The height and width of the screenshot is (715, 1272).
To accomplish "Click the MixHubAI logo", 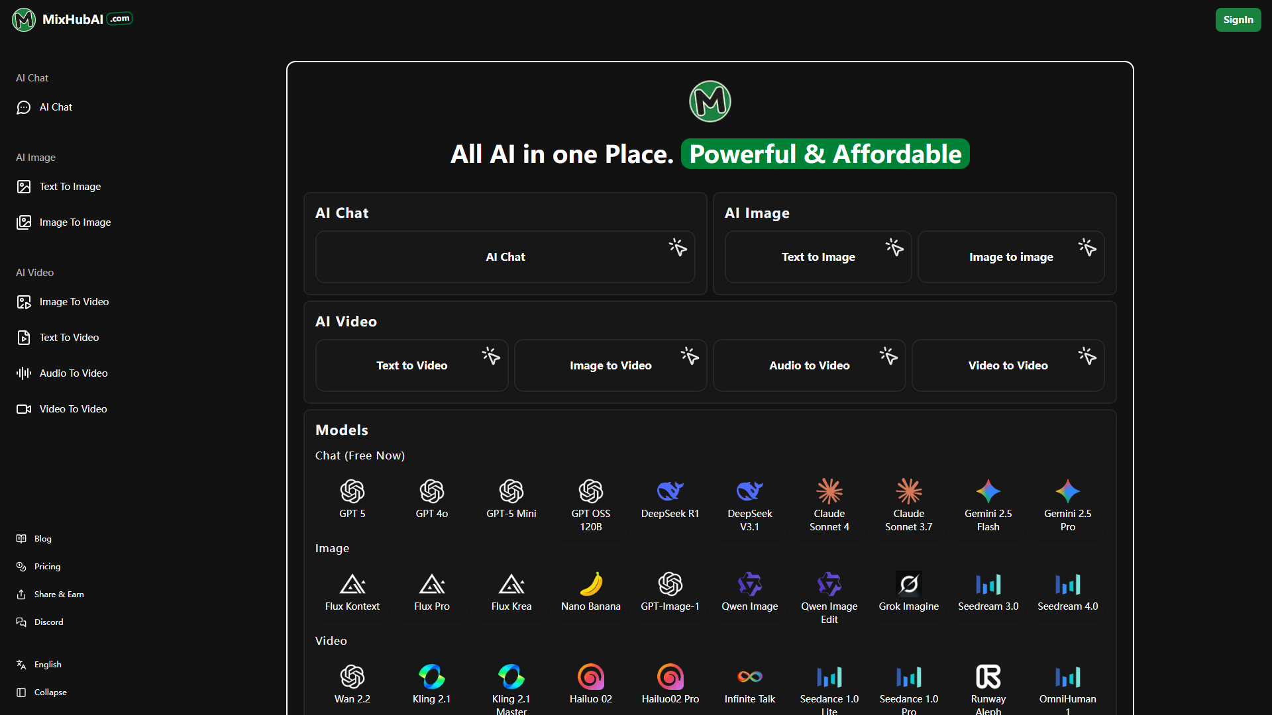I will [x=71, y=19].
